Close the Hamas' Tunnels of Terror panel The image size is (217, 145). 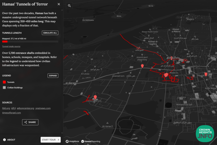coord(59,4)
